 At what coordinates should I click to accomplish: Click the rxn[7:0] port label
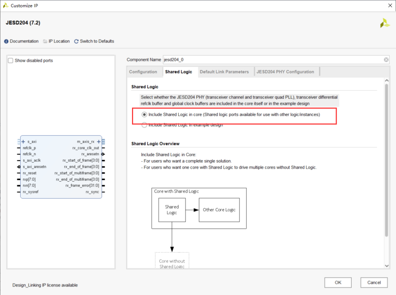pos(29,186)
